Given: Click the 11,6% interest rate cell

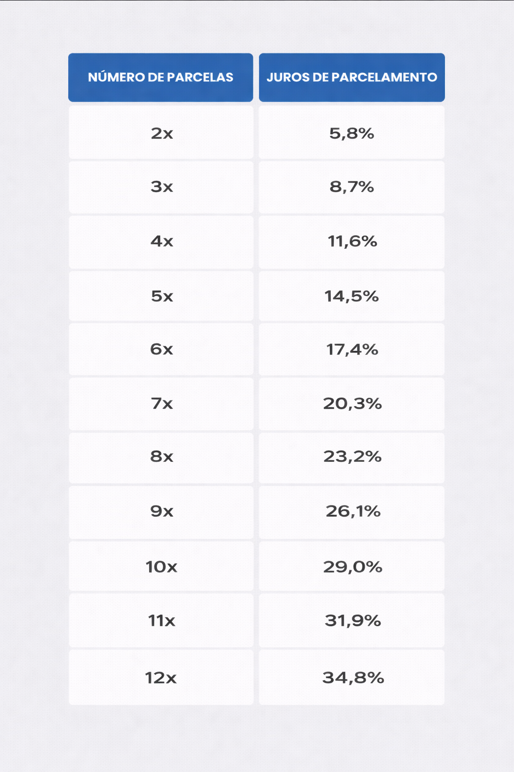Looking at the screenshot, I should (x=351, y=241).
